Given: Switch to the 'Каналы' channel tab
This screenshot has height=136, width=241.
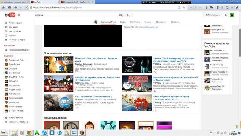Looking at the screenshot, I should tap(148, 22).
